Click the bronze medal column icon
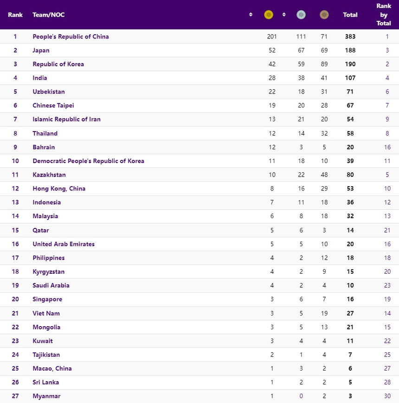Image resolution: width=399 pixels, height=403 pixels. click(x=324, y=15)
